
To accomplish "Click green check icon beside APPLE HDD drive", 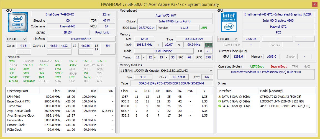I will (220, 106).
